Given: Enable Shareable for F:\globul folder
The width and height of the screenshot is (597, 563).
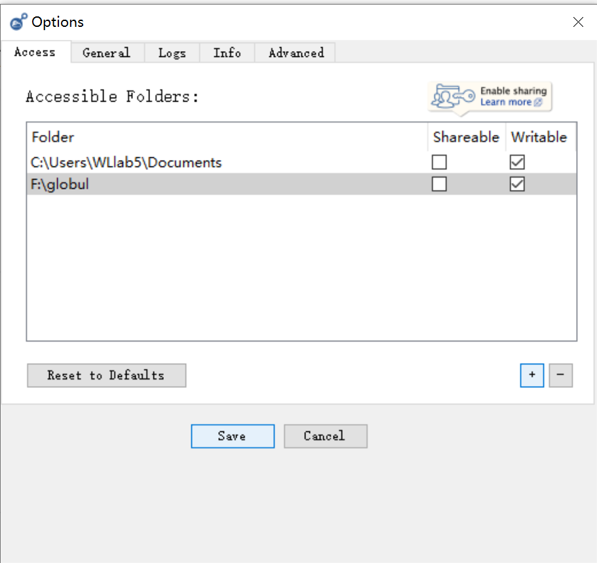Looking at the screenshot, I should pos(439,185).
